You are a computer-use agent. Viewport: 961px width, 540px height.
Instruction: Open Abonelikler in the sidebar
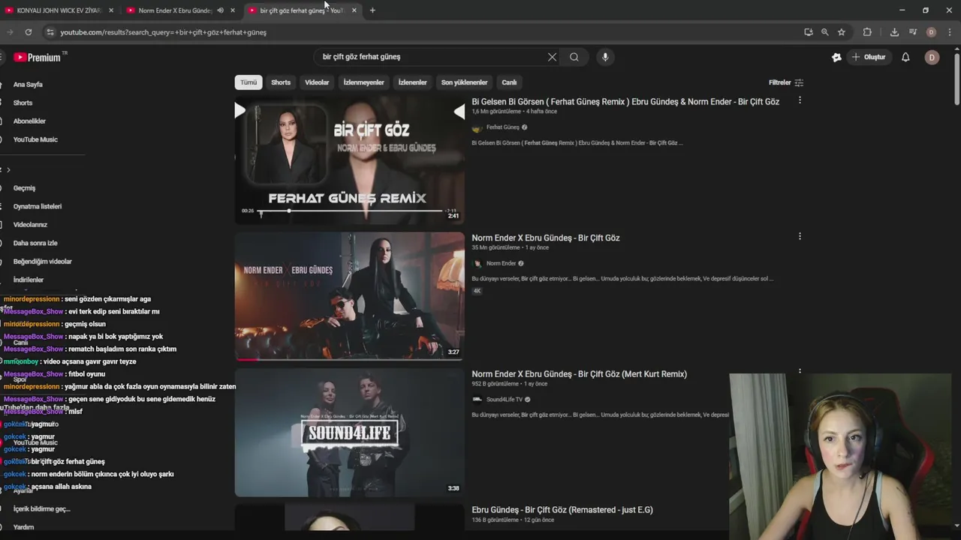[x=29, y=121]
